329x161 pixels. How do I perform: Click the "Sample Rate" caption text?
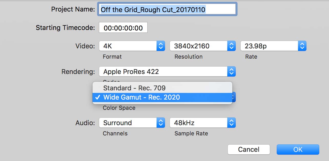[191, 133]
